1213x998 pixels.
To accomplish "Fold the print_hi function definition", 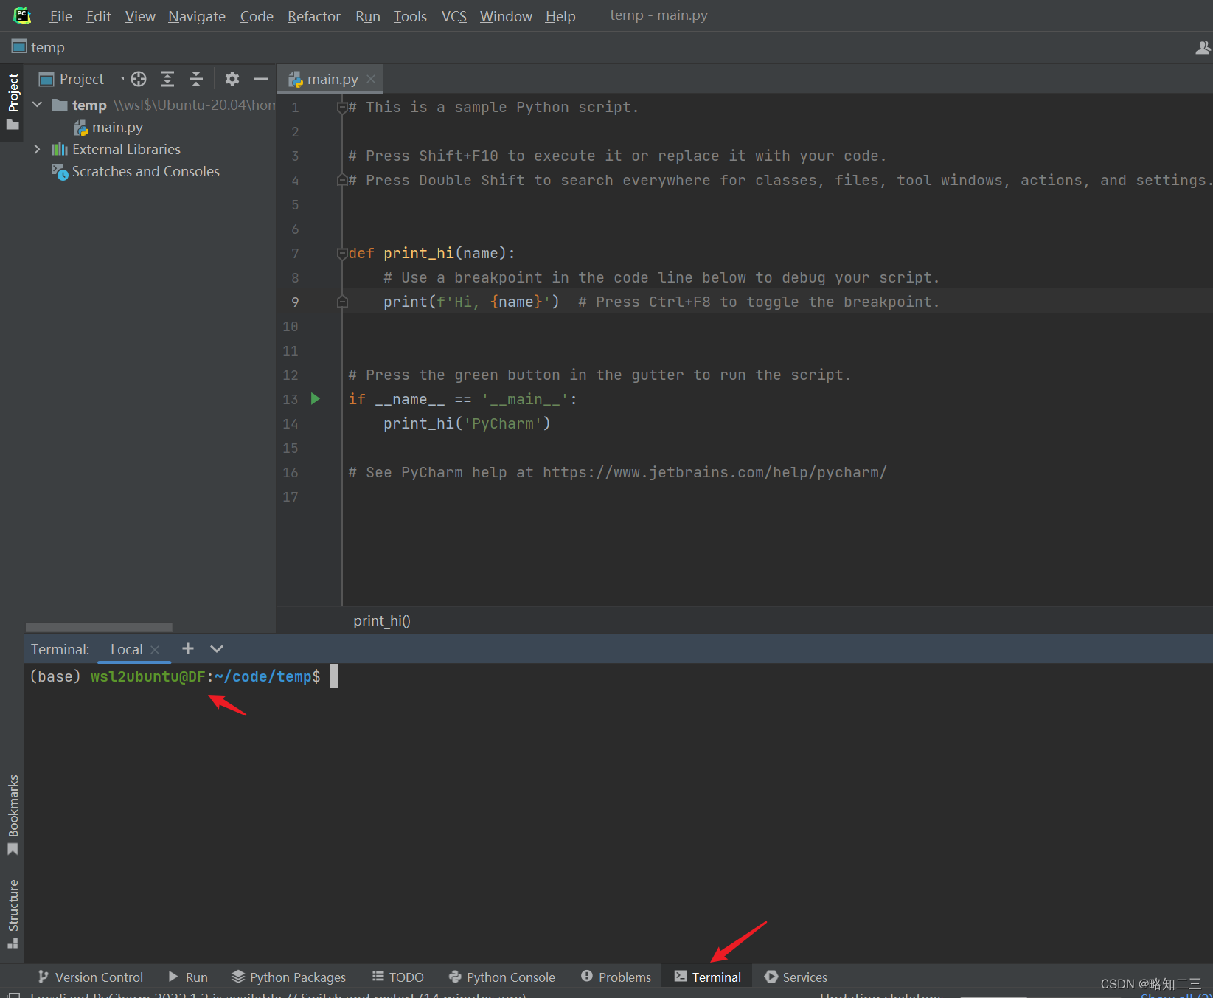I will 342,254.
